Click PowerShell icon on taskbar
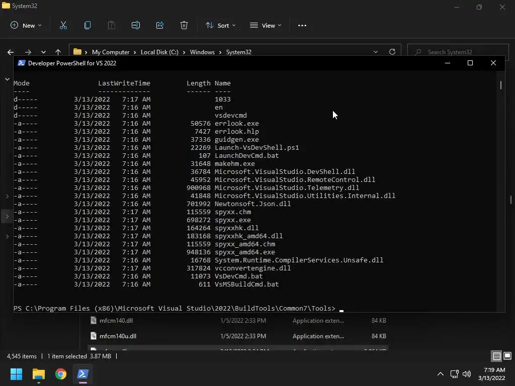515x386 pixels. pos(83,374)
